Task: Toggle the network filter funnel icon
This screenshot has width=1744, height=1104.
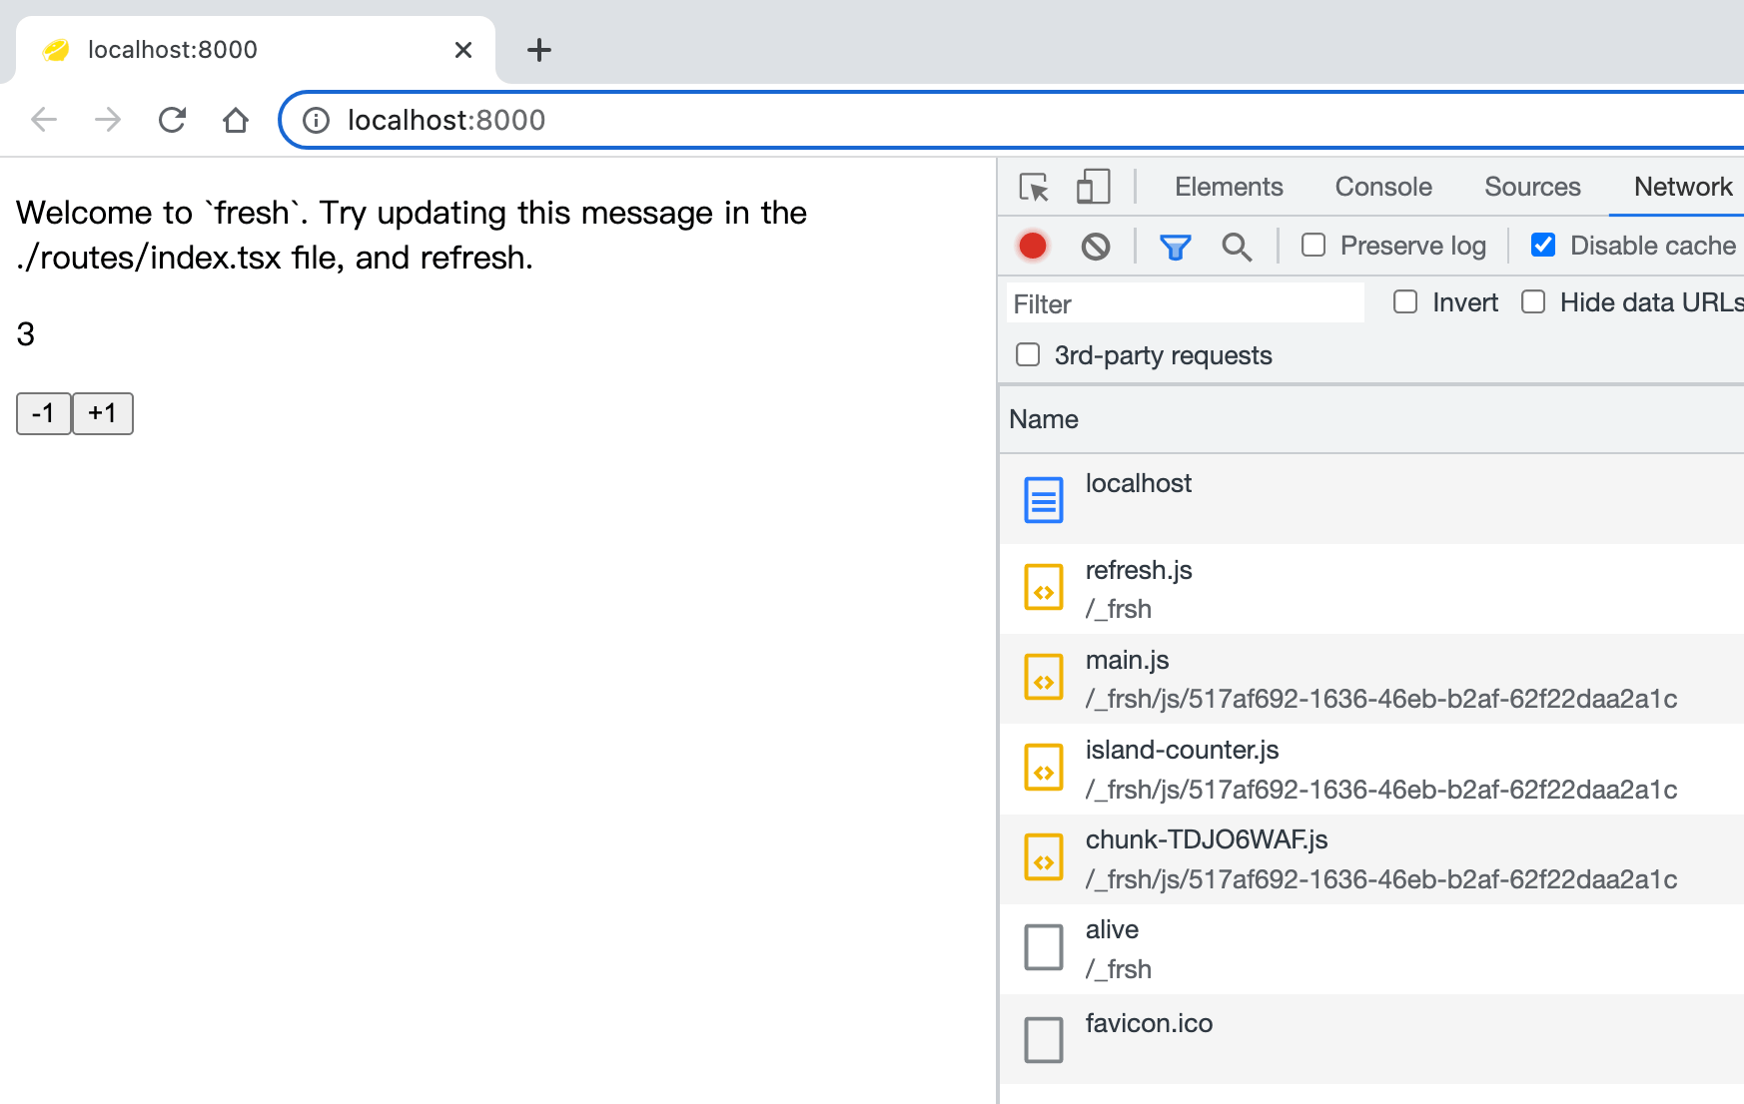Action: (1175, 246)
